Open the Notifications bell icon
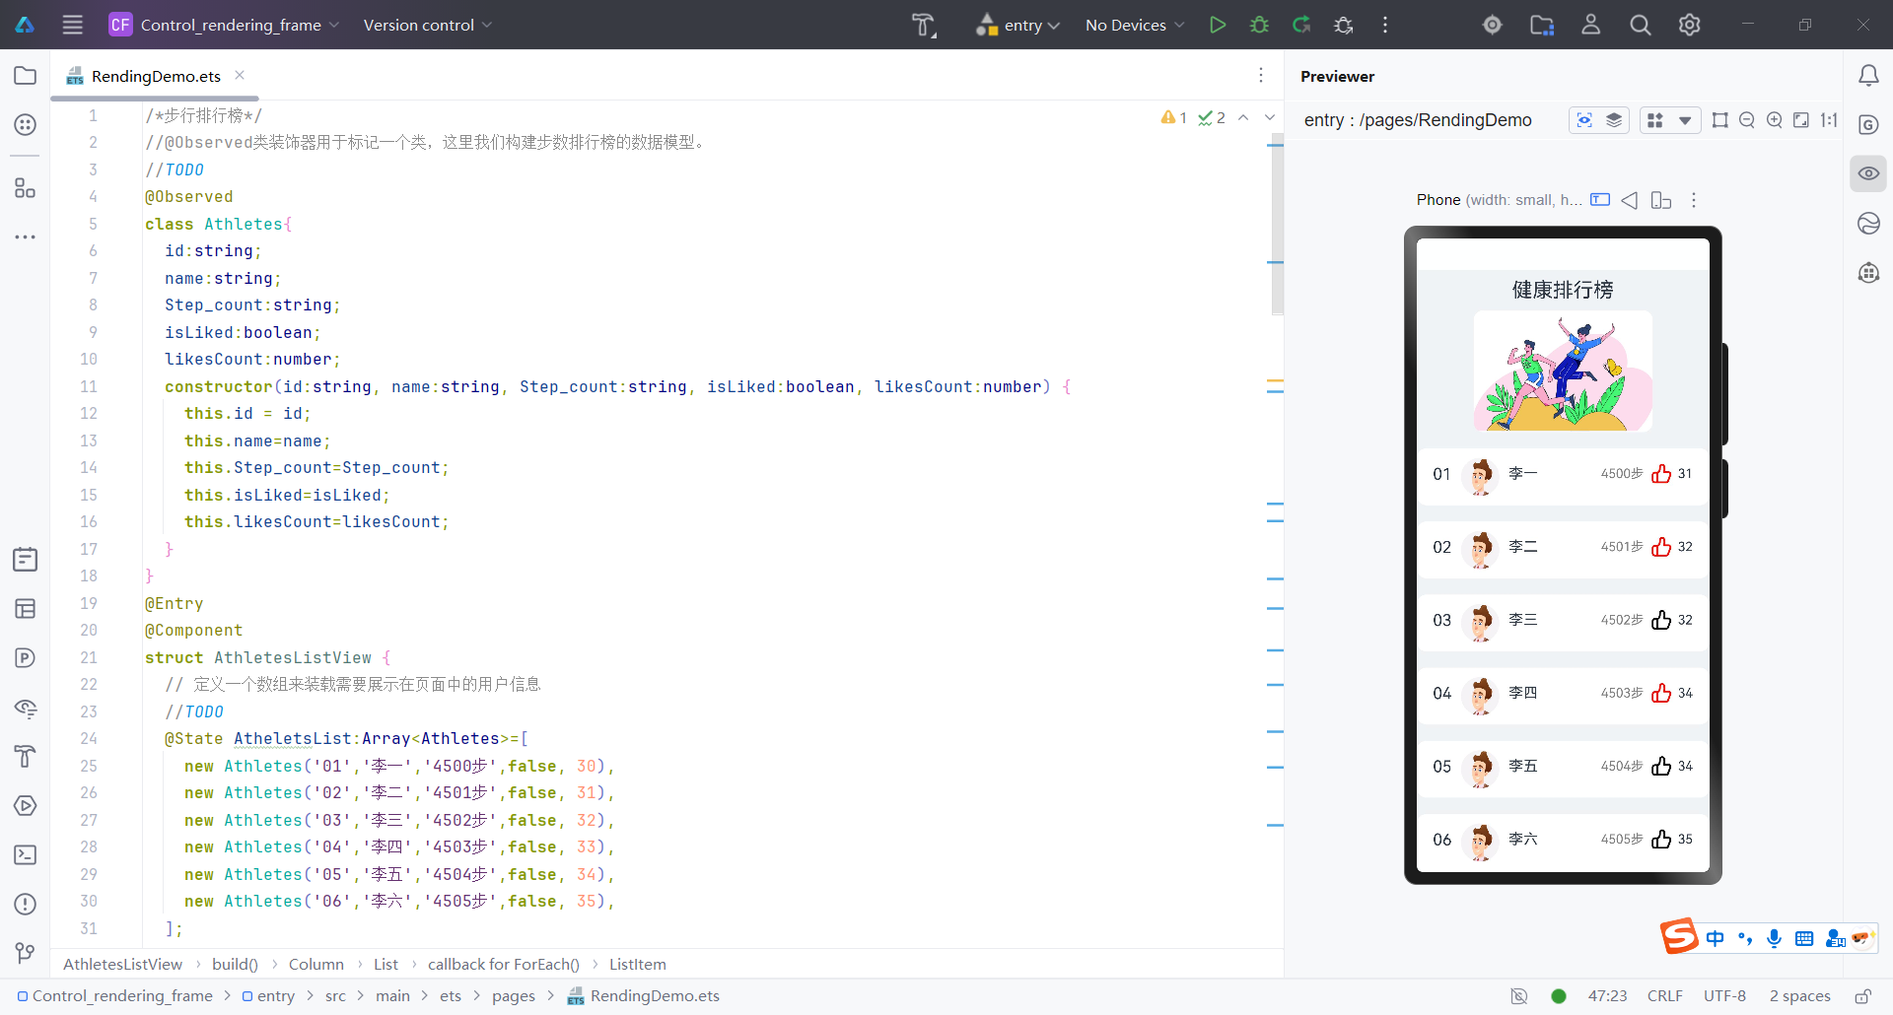The width and height of the screenshot is (1893, 1015). pos(1868,76)
